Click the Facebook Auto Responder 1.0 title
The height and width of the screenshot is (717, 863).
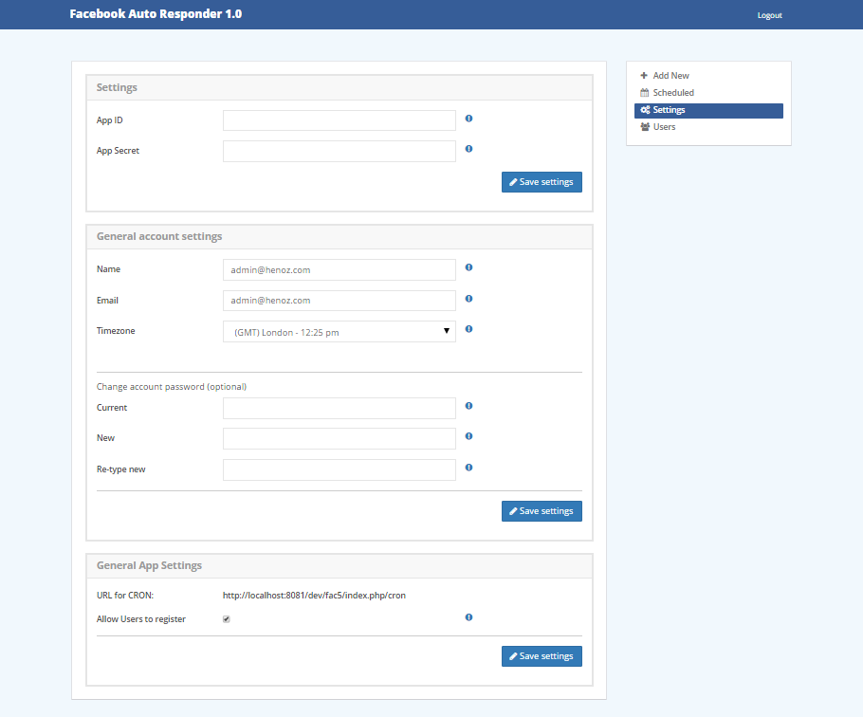pyautogui.click(x=156, y=14)
